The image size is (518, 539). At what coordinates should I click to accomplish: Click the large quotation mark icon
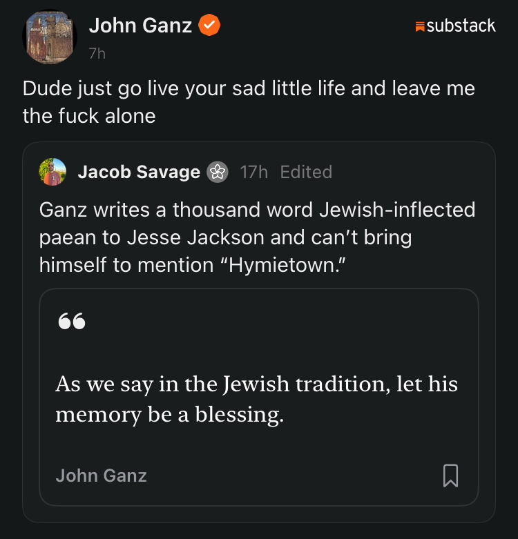(x=72, y=322)
